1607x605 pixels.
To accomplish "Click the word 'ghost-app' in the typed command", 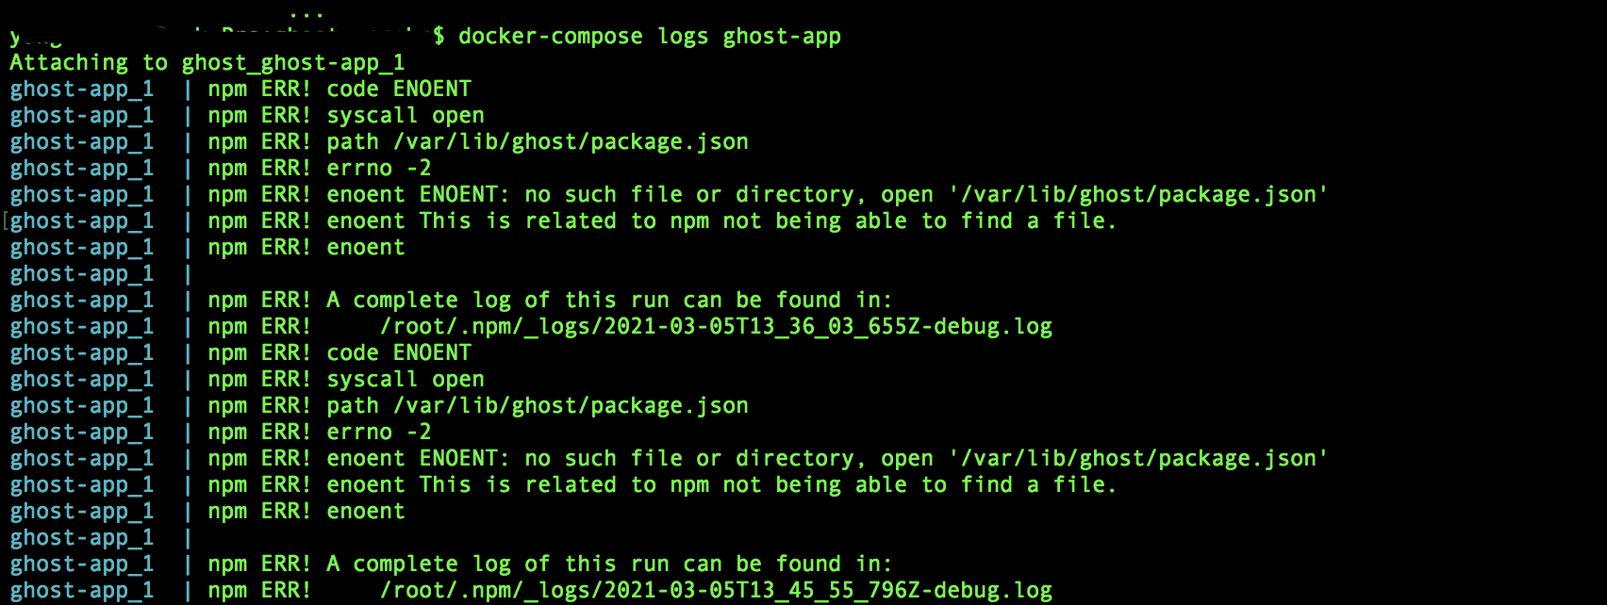I will pyautogui.click(x=782, y=37).
